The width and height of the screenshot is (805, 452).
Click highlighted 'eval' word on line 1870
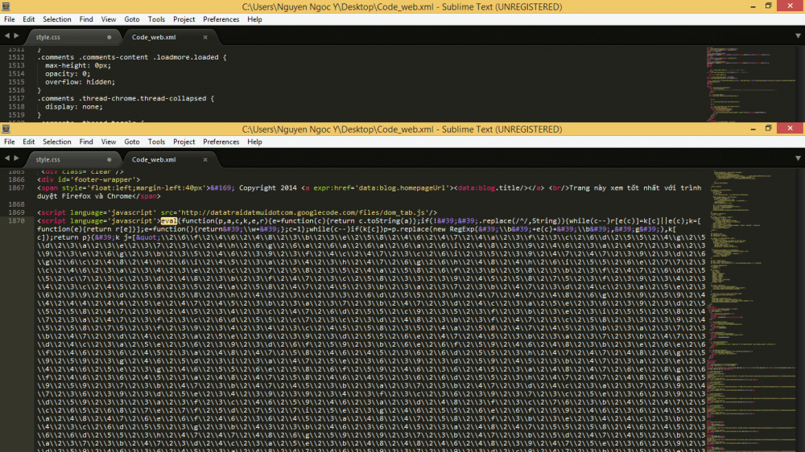click(x=169, y=221)
